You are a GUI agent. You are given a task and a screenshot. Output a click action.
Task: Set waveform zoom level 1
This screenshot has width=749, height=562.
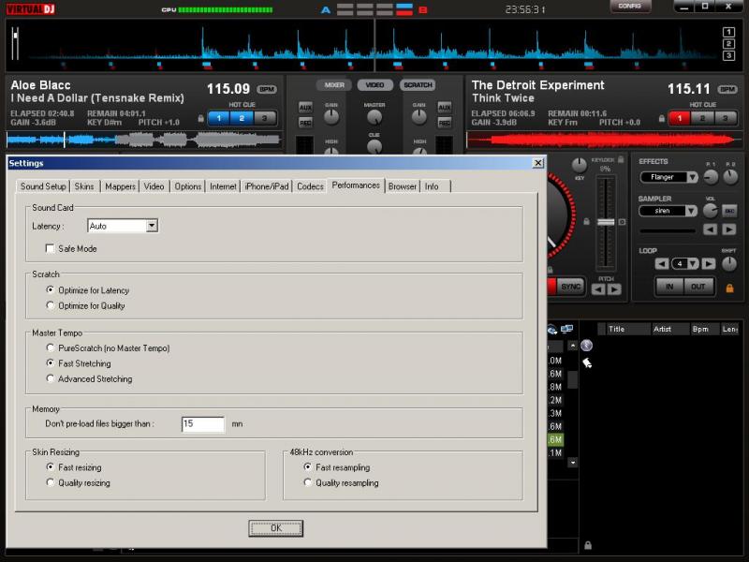pos(728,32)
